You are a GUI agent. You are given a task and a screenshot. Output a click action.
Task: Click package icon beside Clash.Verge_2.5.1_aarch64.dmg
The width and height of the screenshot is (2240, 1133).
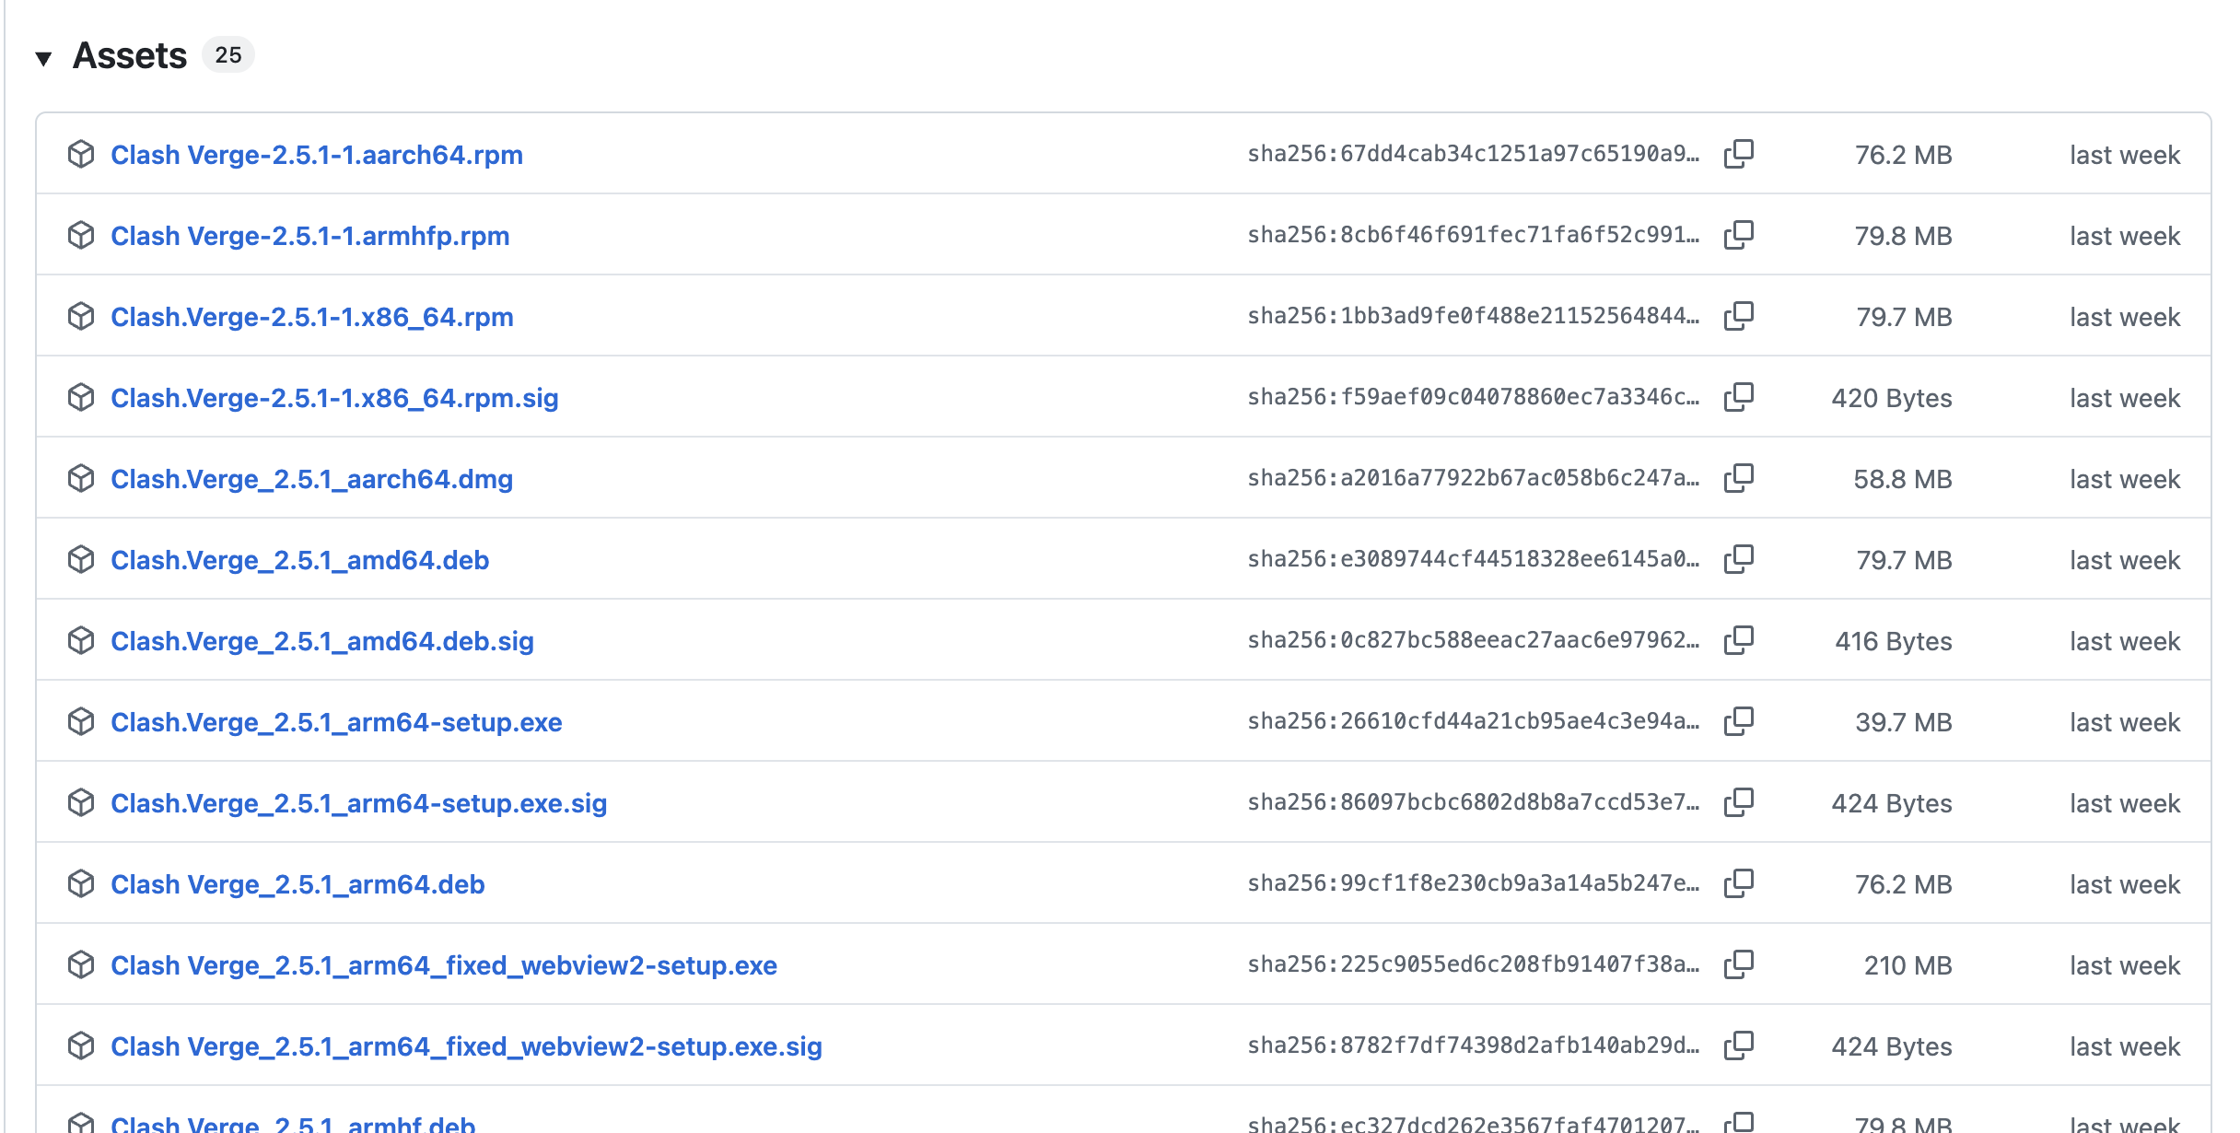click(81, 478)
